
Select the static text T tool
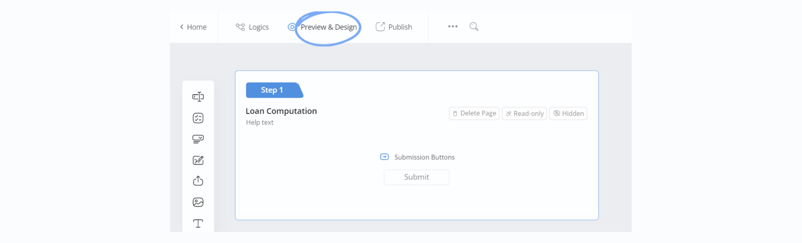198,223
